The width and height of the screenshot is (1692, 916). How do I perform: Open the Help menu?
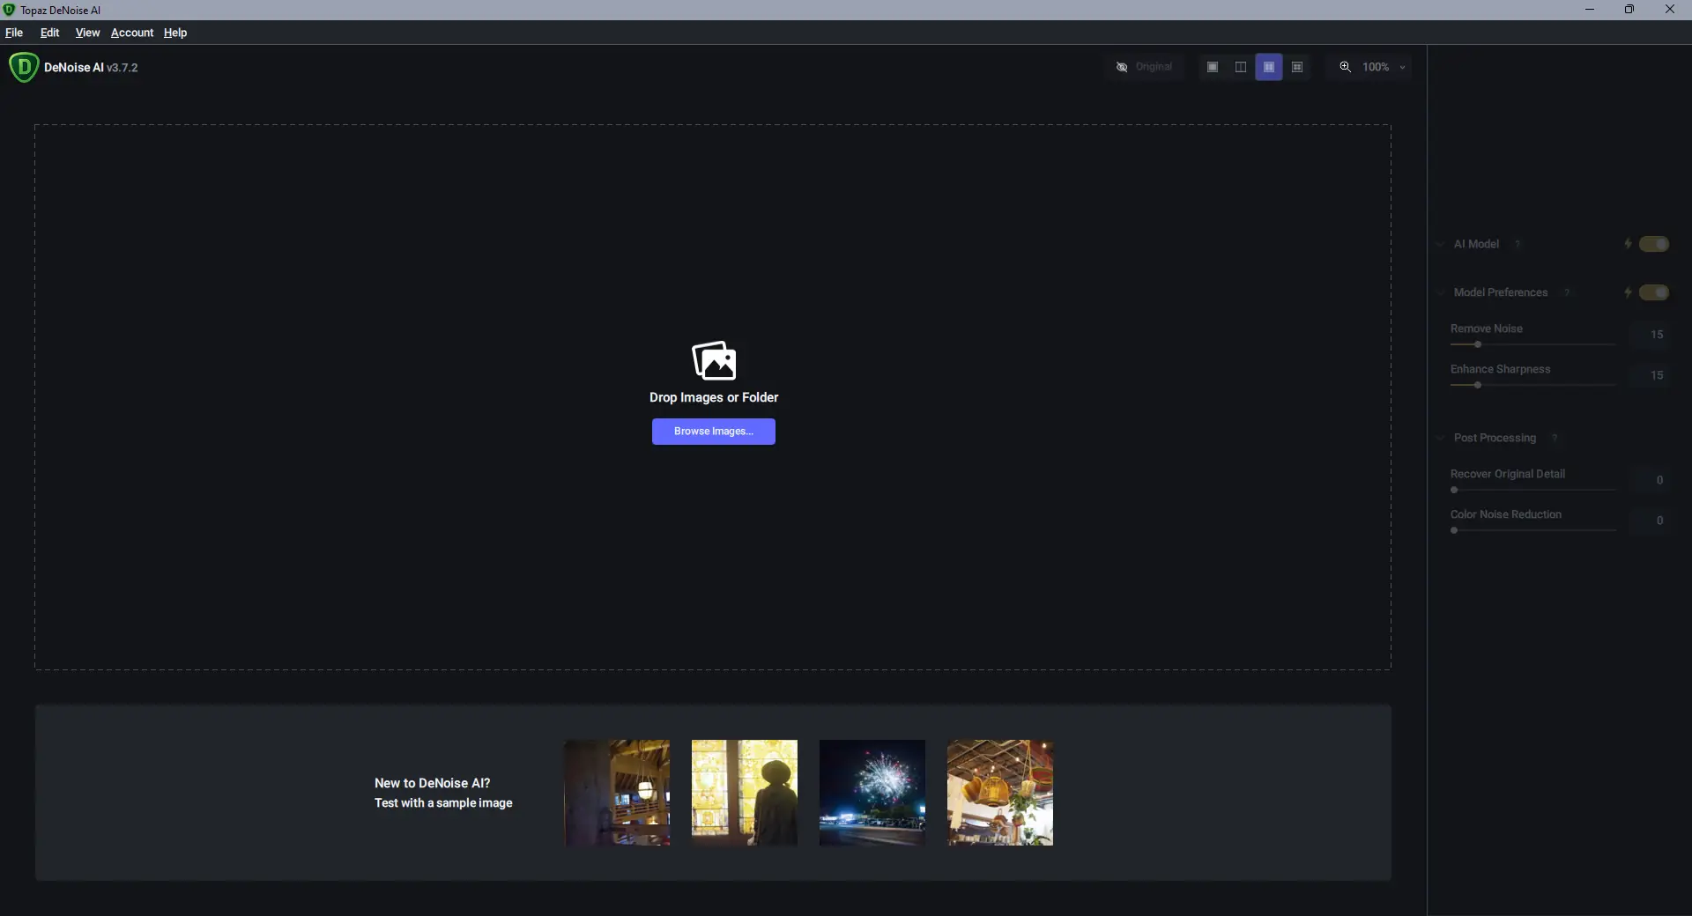pos(175,33)
